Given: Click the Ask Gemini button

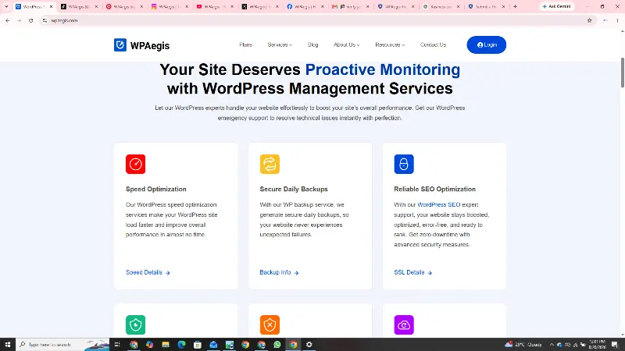Looking at the screenshot, I should [556, 6].
